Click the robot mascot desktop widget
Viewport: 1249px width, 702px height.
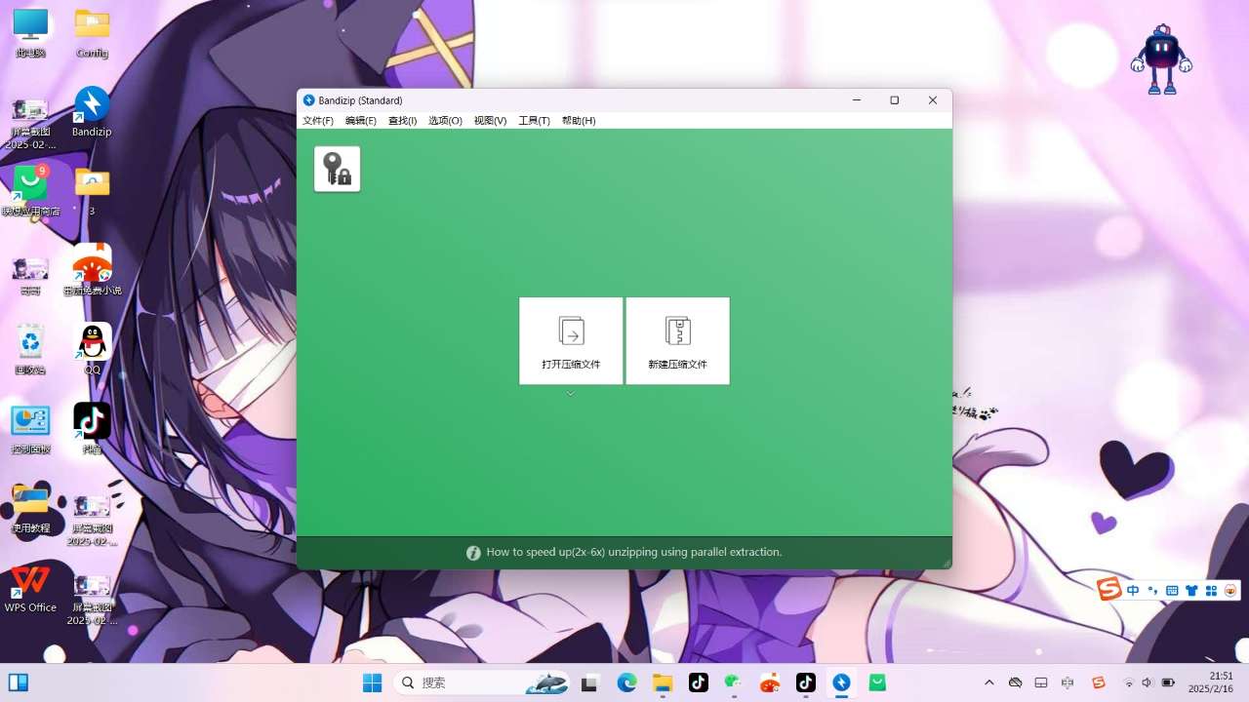point(1161,59)
